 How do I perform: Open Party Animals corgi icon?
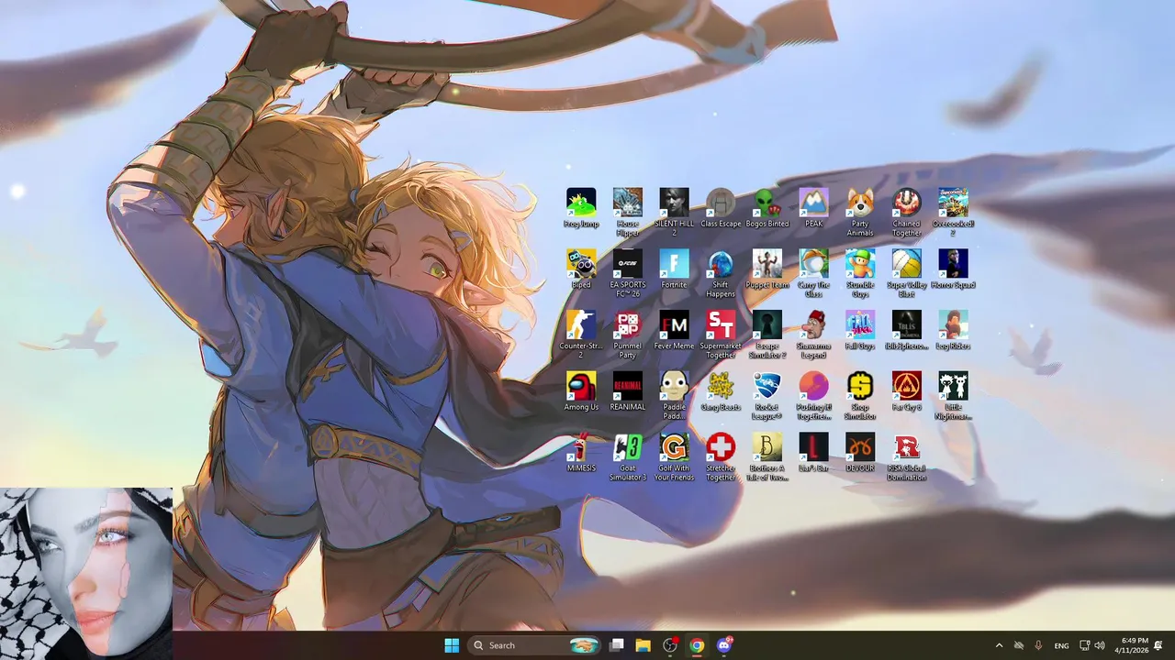coord(860,213)
